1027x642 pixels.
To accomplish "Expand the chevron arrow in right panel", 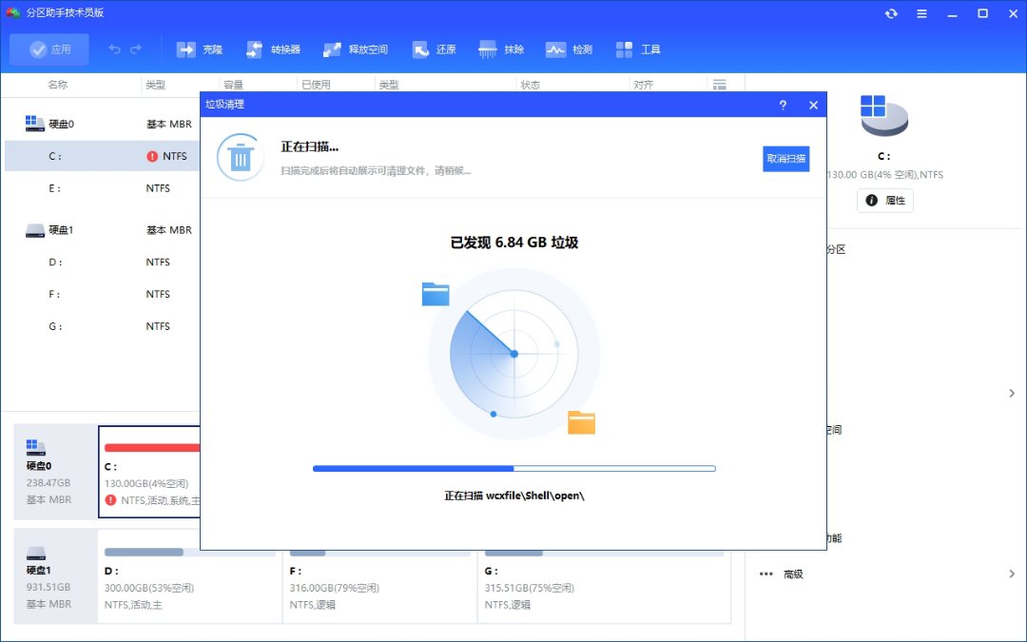I will pos(1011,393).
